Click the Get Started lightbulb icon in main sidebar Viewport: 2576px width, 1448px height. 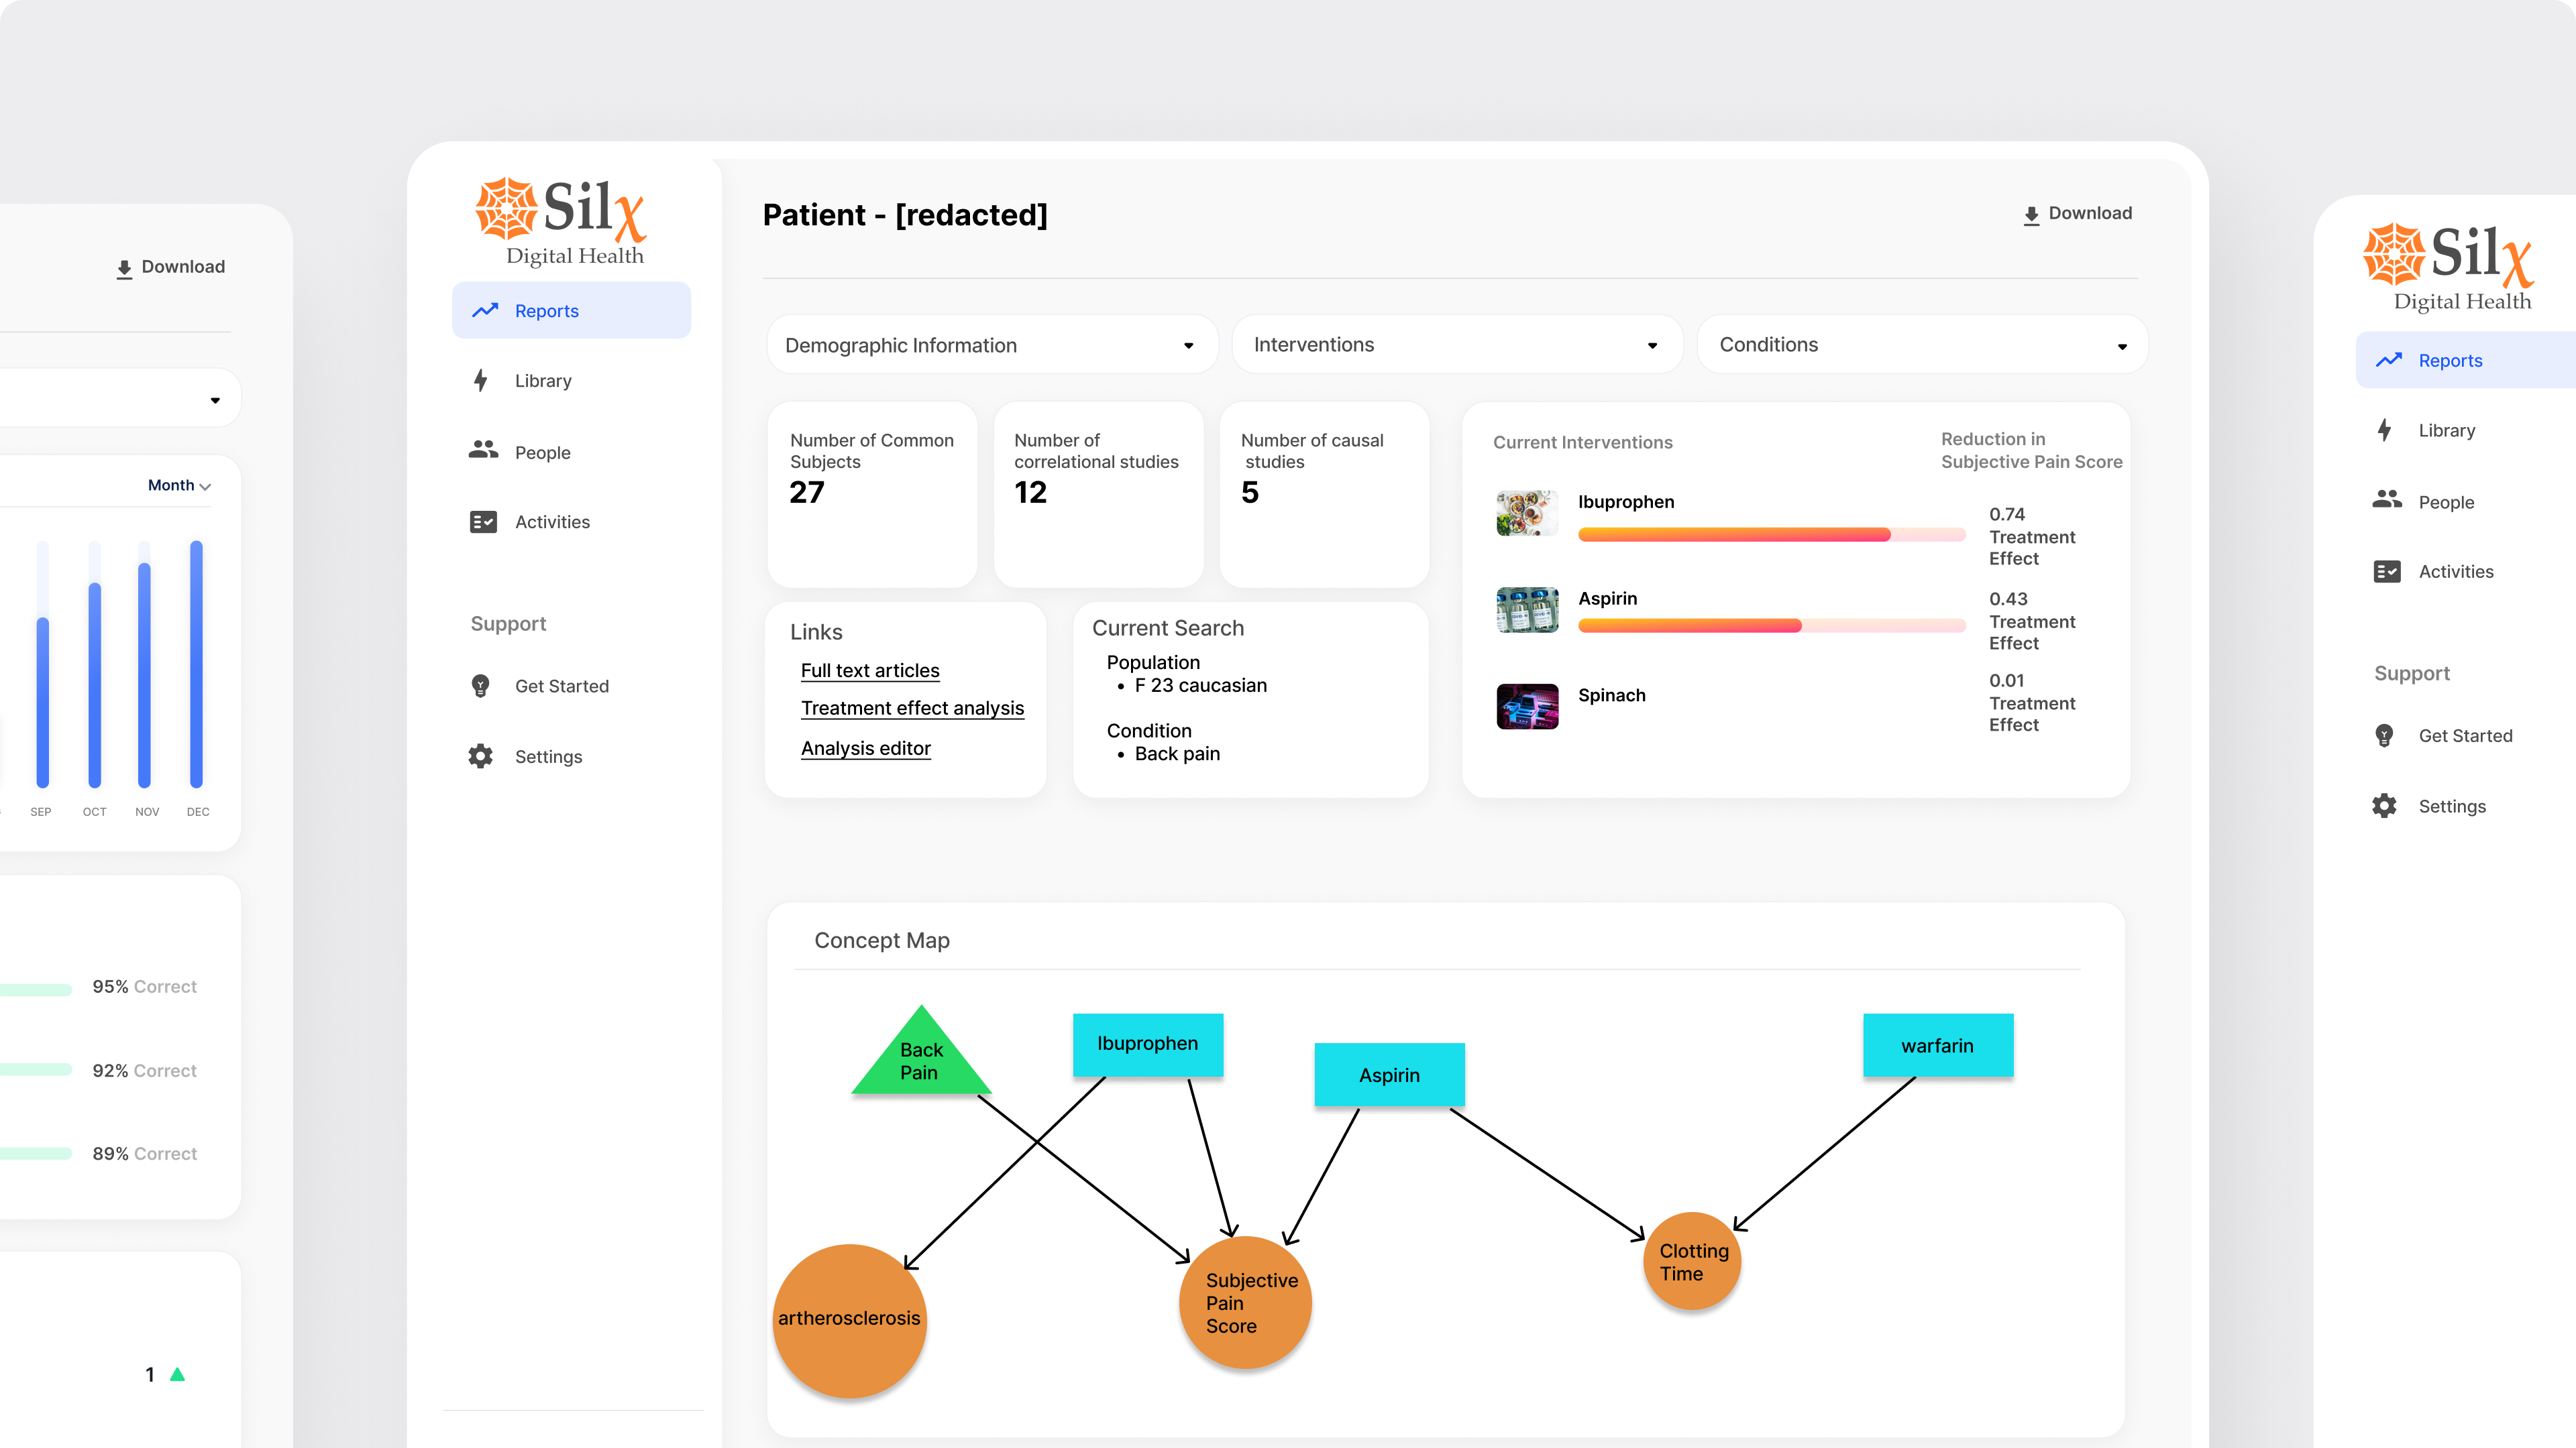tap(481, 686)
